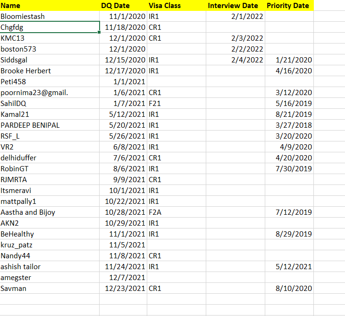Click the F2A visa class cell
Viewport: 345px width, 316px height.
(x=177, y=212)
